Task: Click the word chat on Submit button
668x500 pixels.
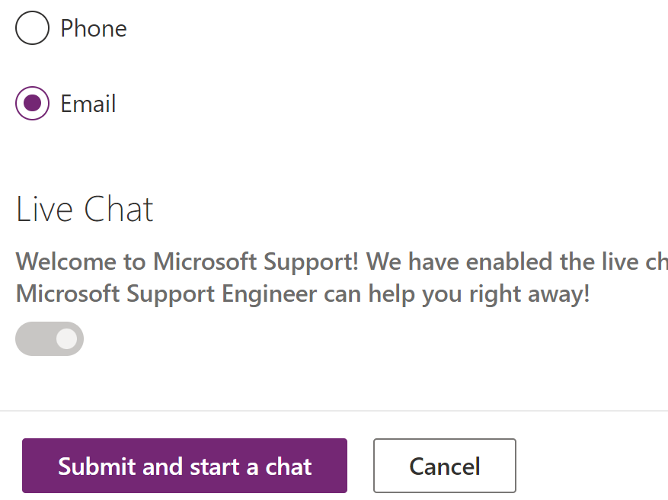Action: coord(289,466)
